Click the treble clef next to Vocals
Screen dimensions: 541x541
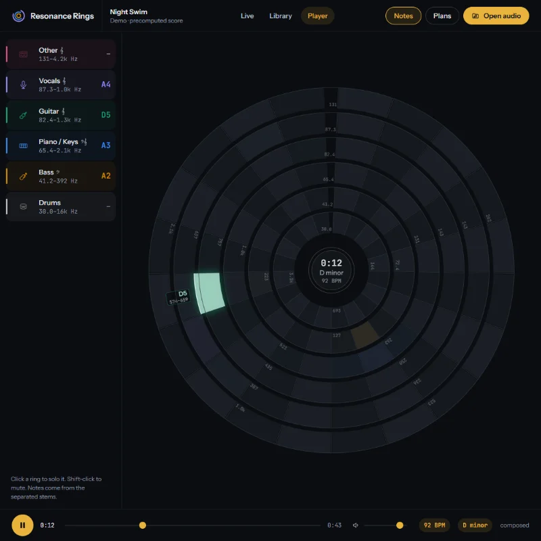pyautogui.click(x=64, y=80)
